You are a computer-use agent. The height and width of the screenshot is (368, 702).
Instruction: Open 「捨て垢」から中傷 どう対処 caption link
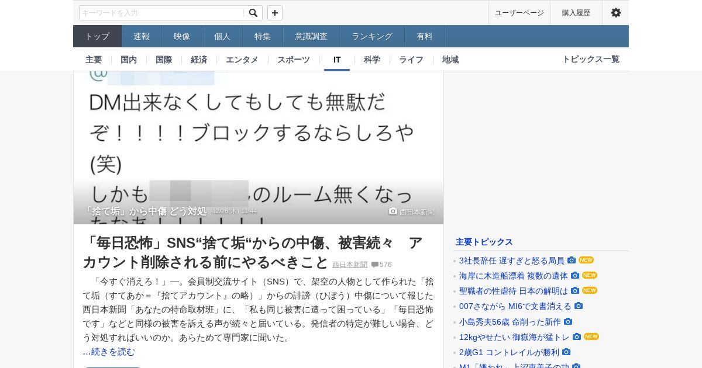(x=146, y=211)
